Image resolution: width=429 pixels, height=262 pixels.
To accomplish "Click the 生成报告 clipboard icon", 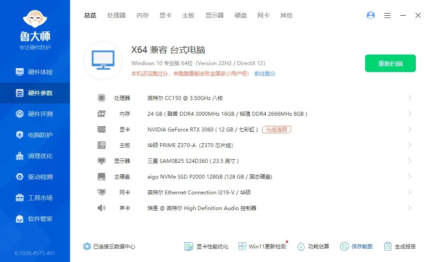I will coord(388,246).
